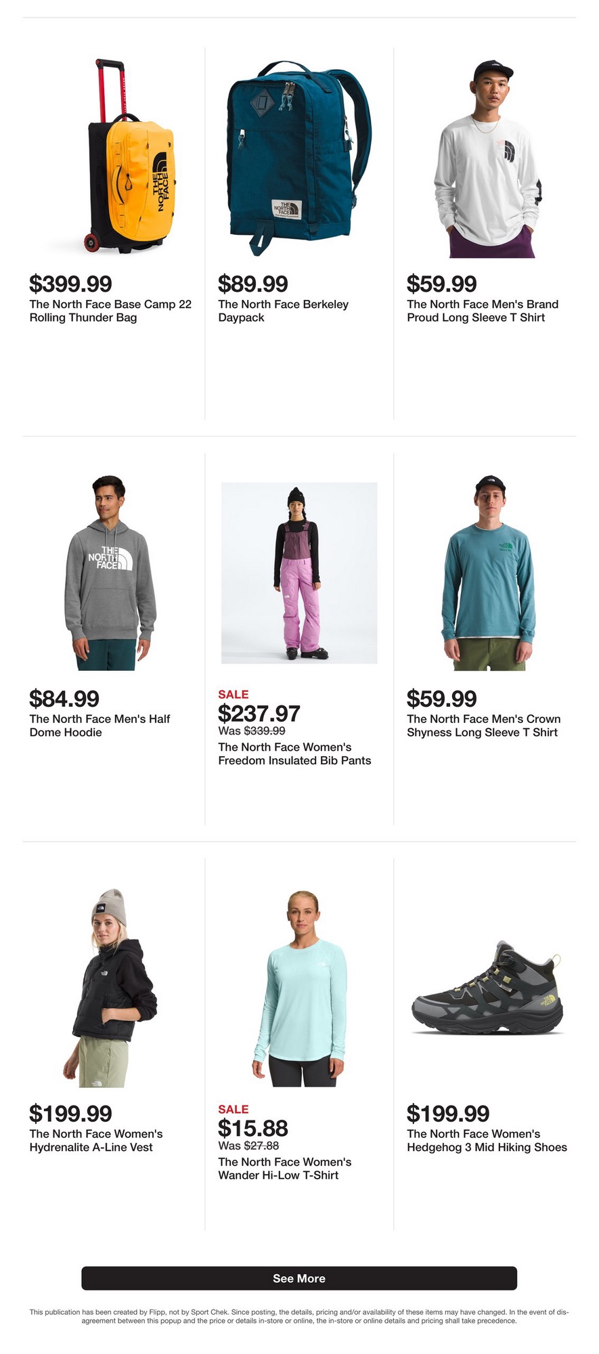Click the $15.88 sale price

[x=252, y=1128]
